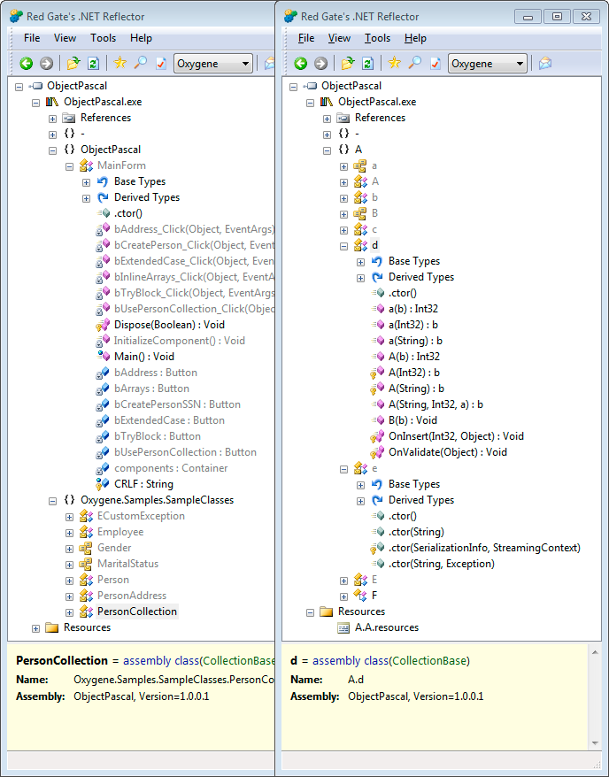Open File menu in left window

[x=32, y=38]
